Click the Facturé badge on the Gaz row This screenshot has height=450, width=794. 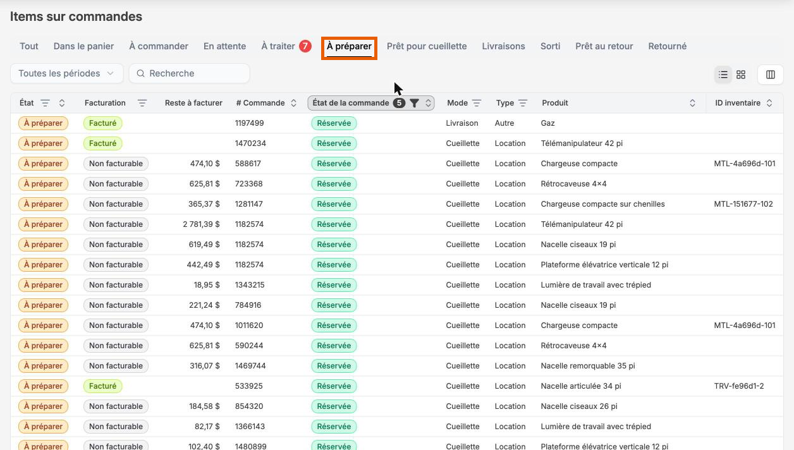[x=102, y=123]
